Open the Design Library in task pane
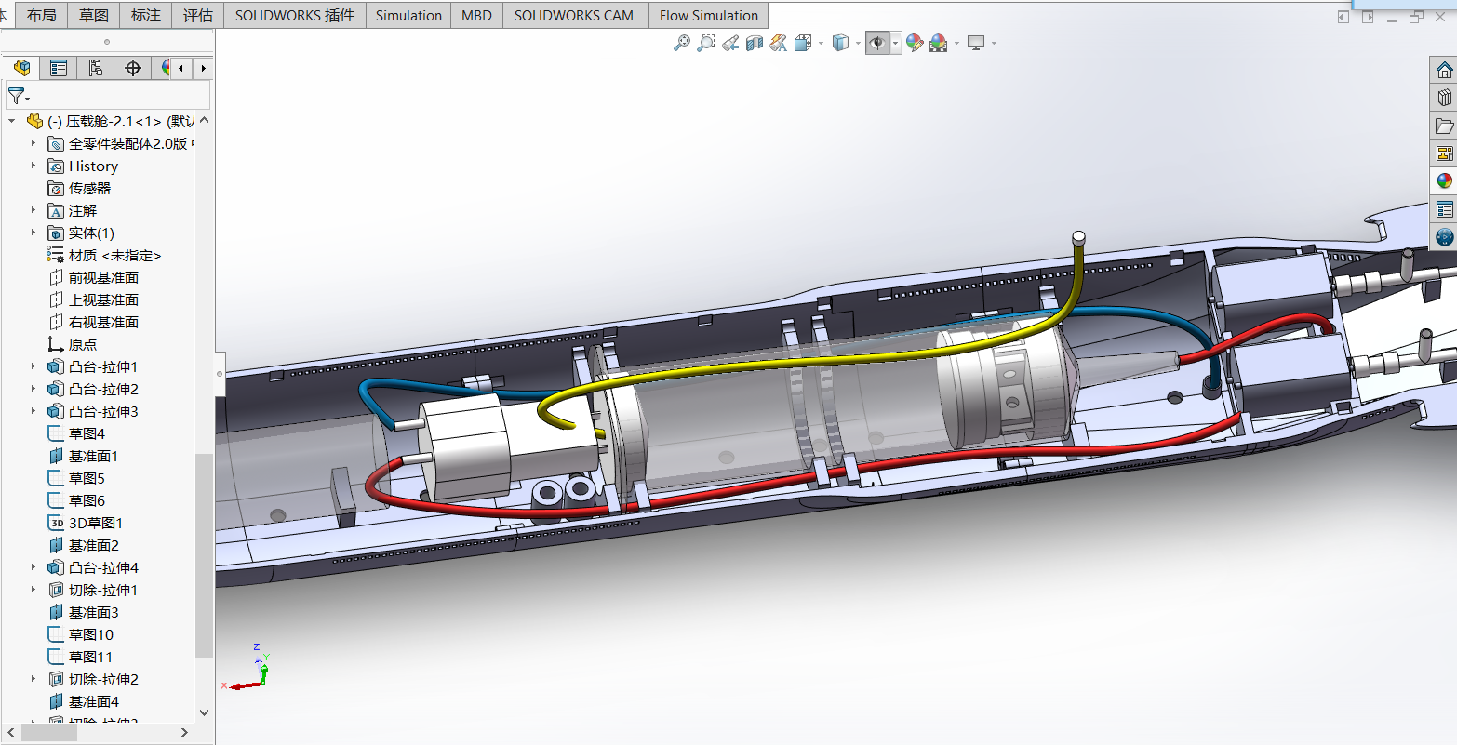 (1444, 98)
